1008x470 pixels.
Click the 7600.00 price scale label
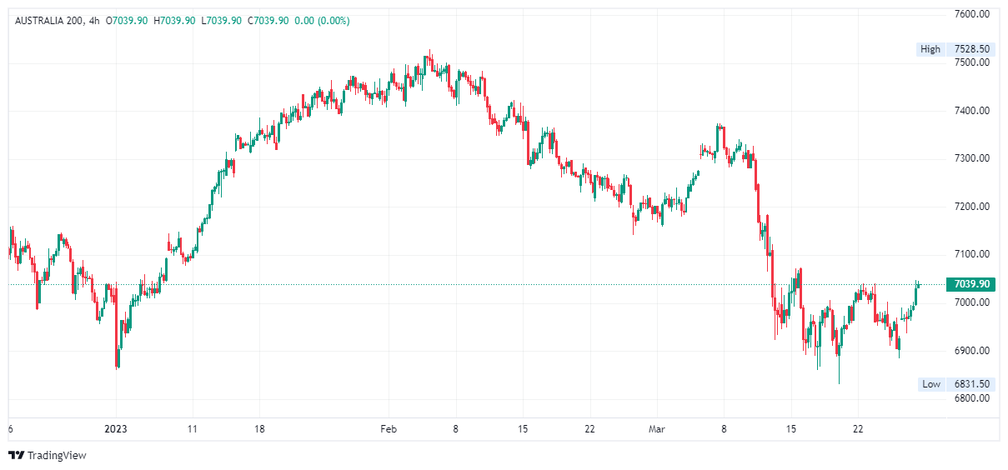(x=971, y=14)
